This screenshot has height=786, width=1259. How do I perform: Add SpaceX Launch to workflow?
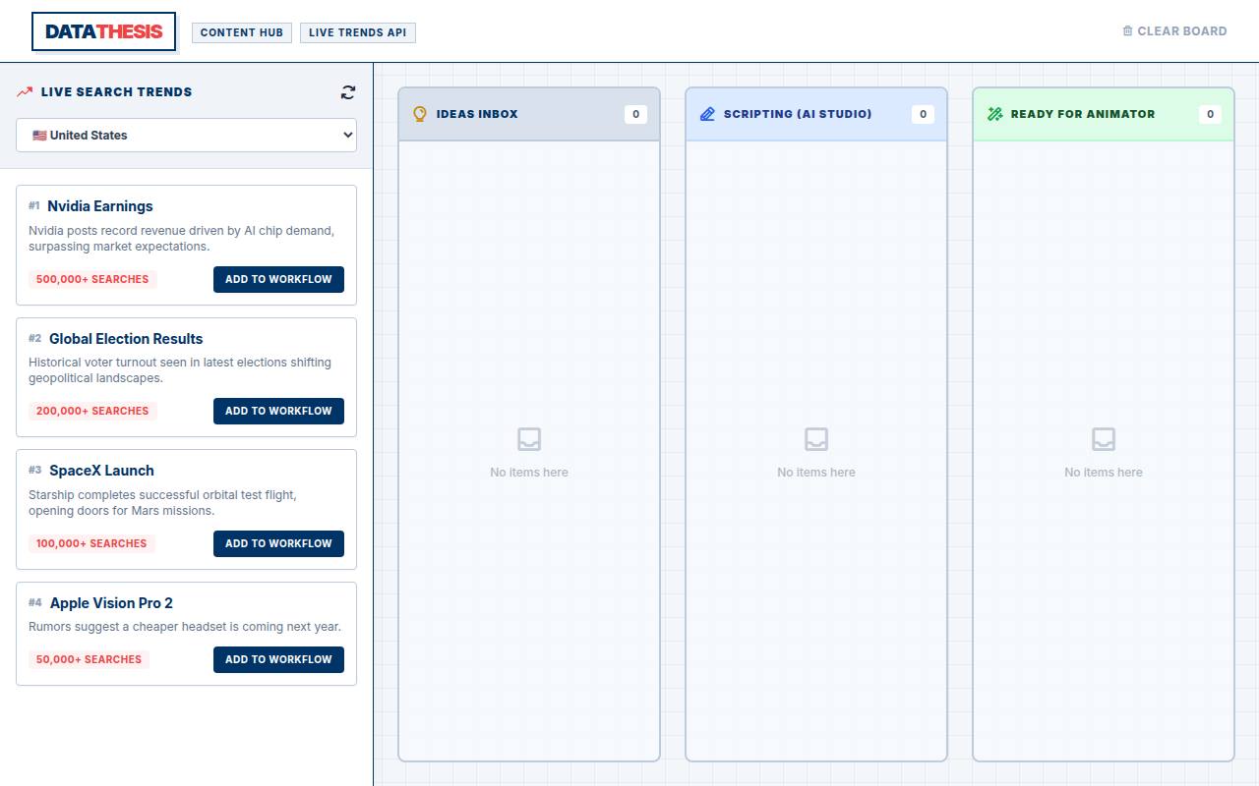pos(278,543)
